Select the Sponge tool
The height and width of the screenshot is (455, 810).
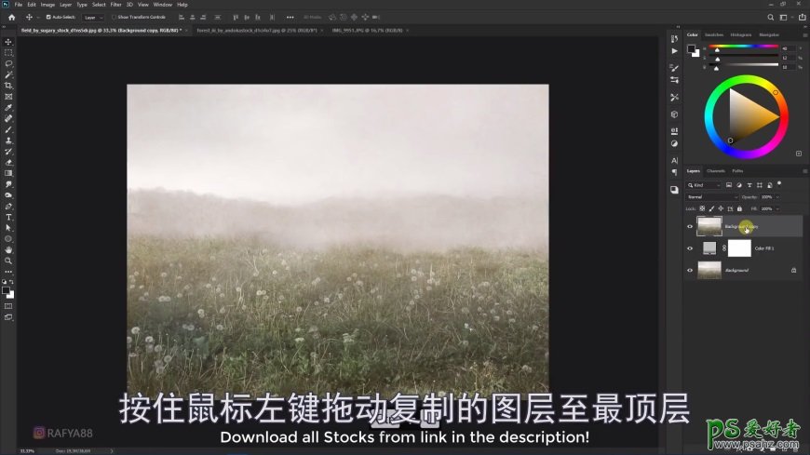click(x=8, y=195)
